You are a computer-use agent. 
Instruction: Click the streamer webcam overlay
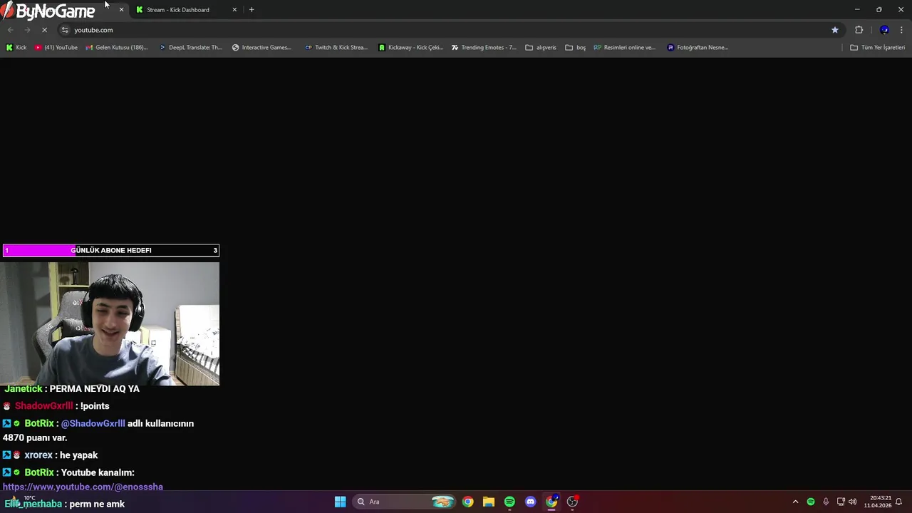110,323
